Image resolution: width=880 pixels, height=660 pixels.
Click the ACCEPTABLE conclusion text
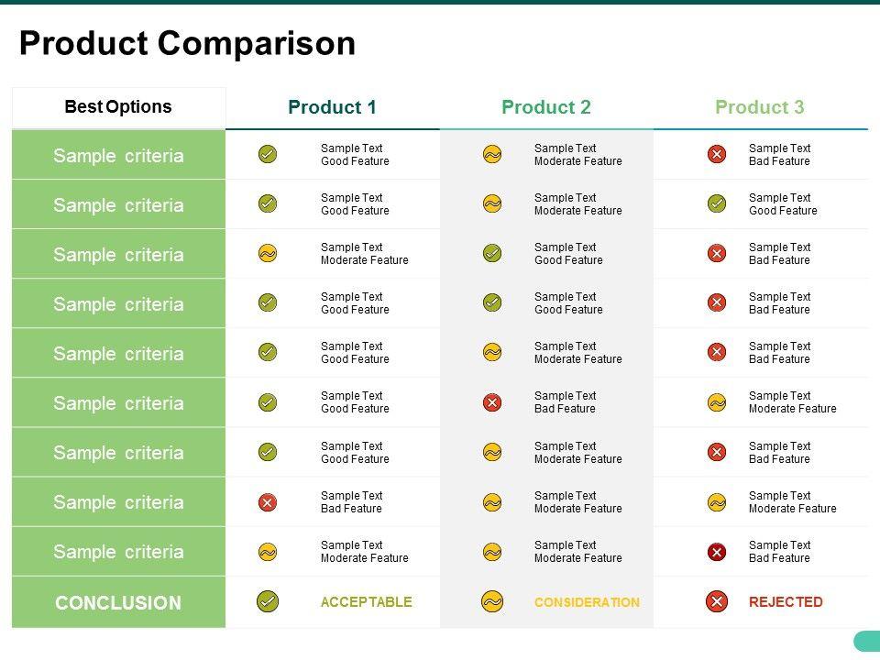[x=367, y=602]
